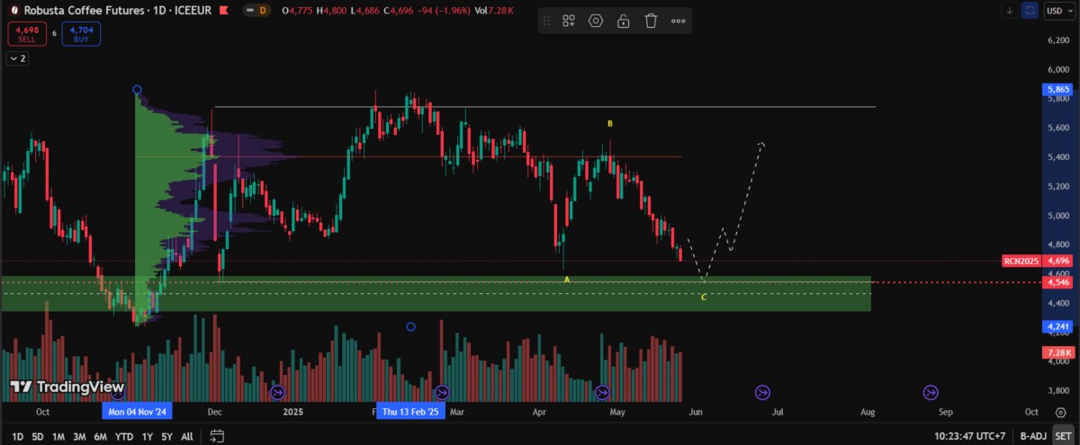Delete the selected drawing with trash icon
This screenshot has height=445, width=1080.
651,21
